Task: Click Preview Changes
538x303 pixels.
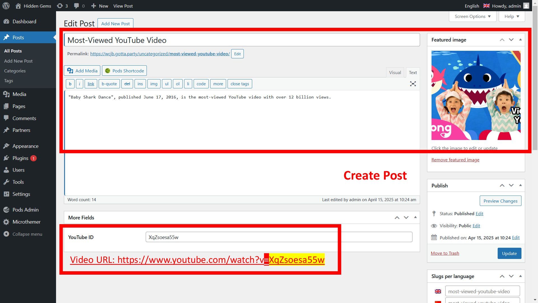Action: 500,201
